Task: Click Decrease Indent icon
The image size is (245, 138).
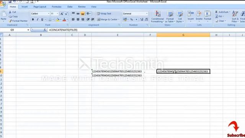Action: click(x=88, y=20)
